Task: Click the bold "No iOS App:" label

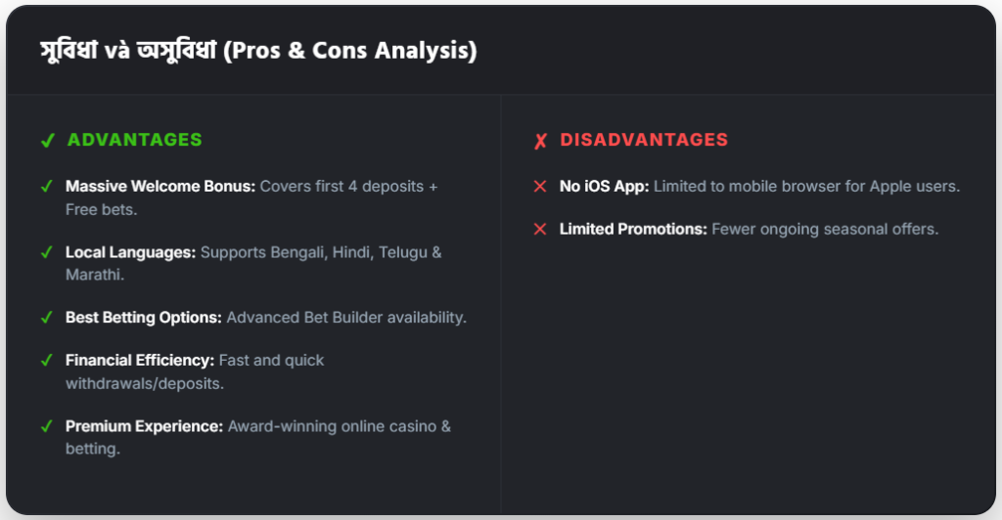Action: coord(605,186)
